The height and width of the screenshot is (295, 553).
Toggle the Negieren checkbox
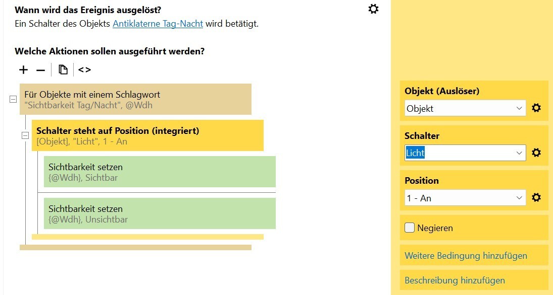point(410,228)
